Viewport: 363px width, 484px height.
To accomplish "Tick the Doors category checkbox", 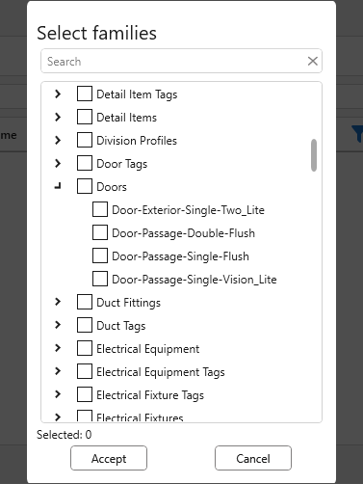I will click(85, 186).
